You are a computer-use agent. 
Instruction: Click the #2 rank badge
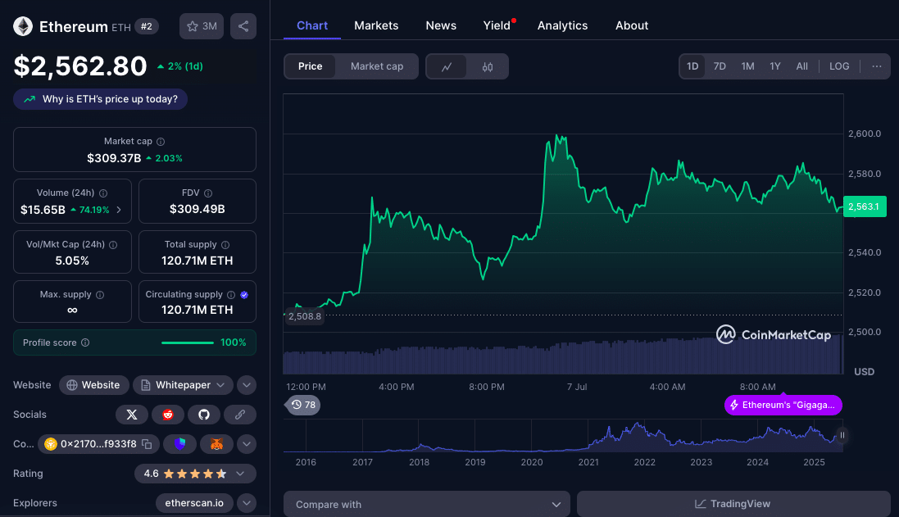click(x=147, y=26)
